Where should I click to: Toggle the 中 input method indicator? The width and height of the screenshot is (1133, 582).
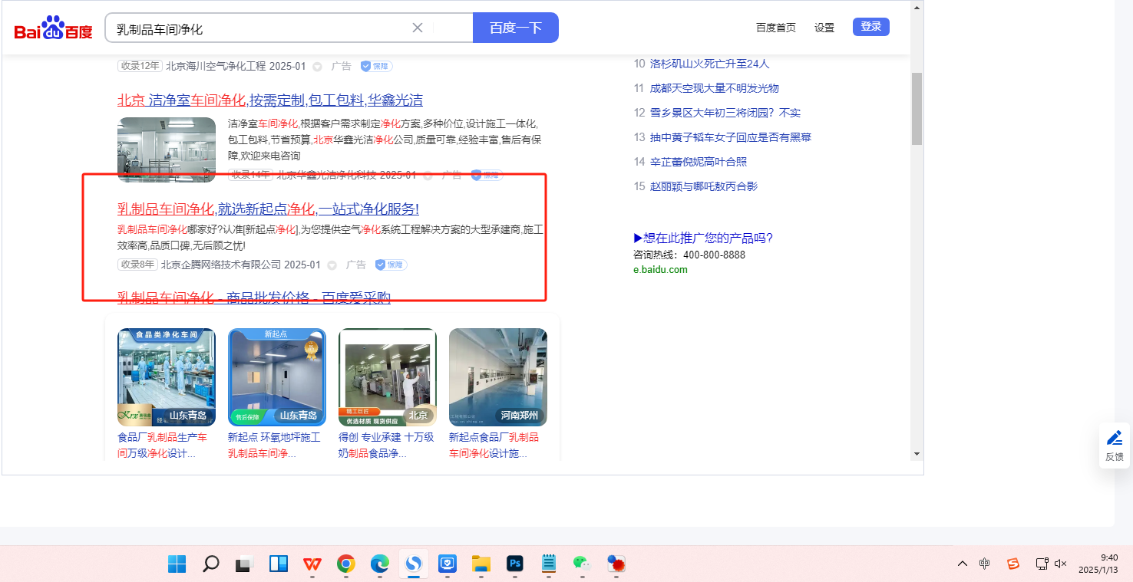tap(985, 564)
